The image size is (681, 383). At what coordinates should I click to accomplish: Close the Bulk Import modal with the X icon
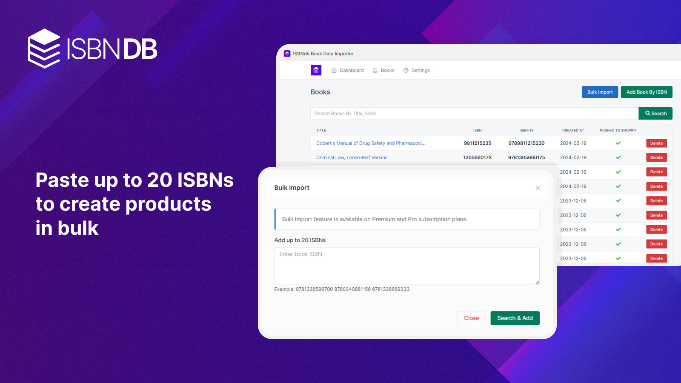point(538,188)
